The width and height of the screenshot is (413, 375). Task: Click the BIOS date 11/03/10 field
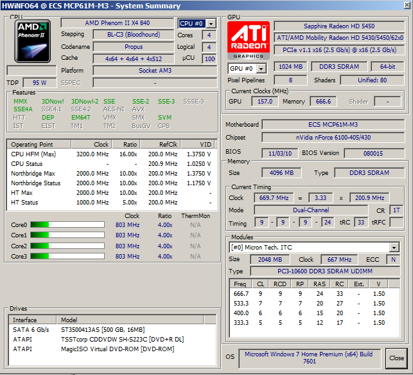tap(280, 153)
